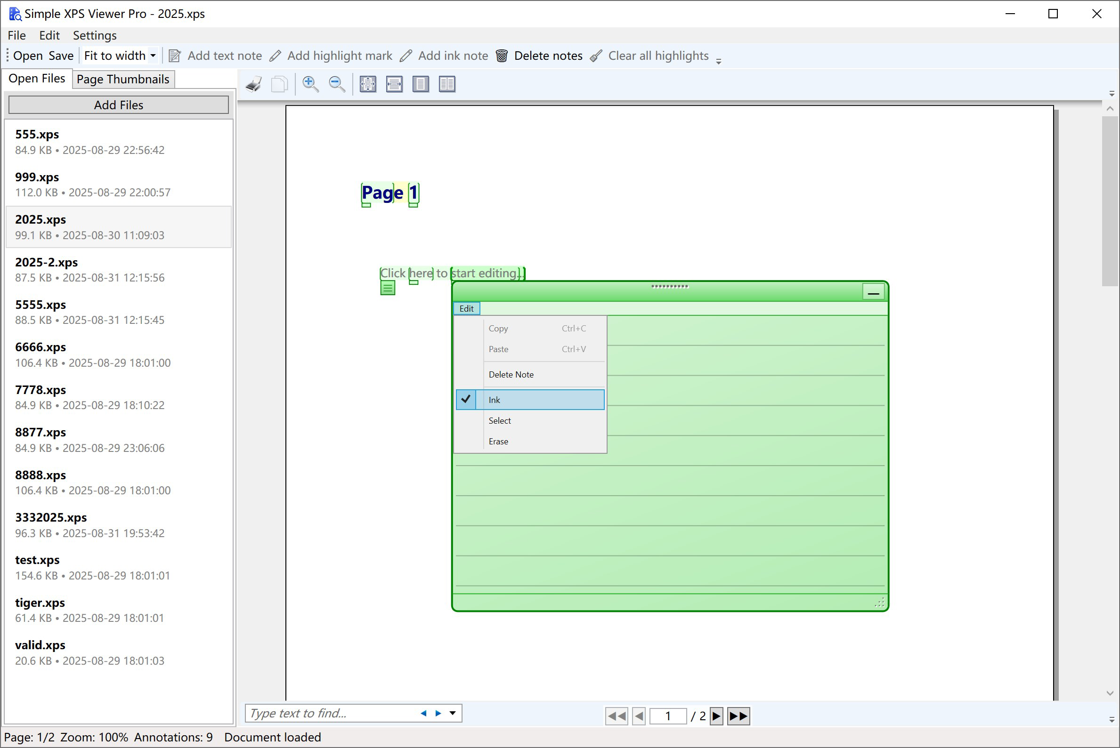Open 555.xps in file list
This screenshot has width=1120, height=748.
click(x=118, y=142)
